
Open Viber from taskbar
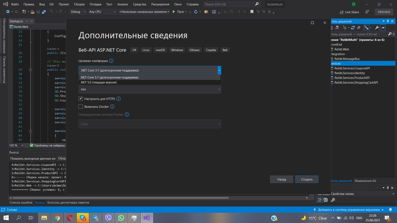tap(108, 218)
